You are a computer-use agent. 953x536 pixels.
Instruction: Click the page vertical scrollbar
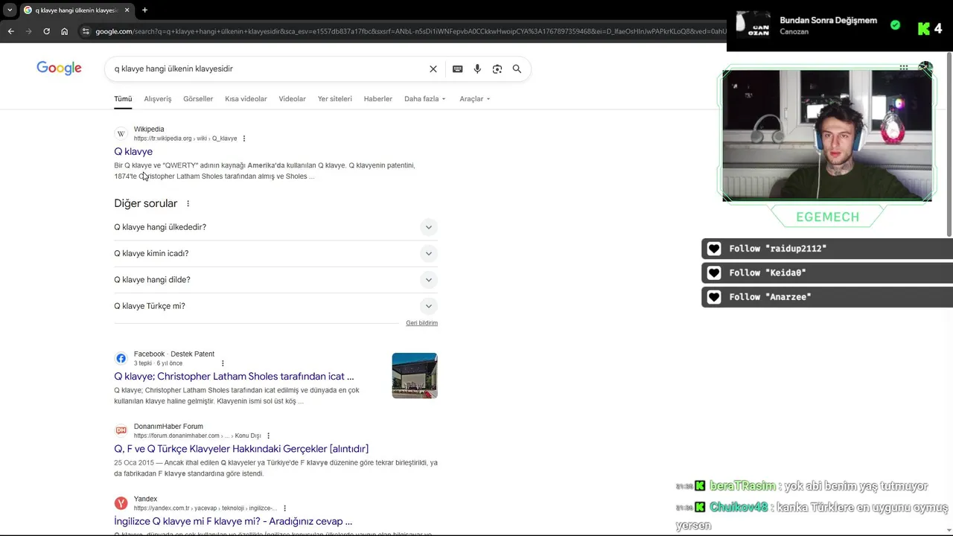coord(949,145)
